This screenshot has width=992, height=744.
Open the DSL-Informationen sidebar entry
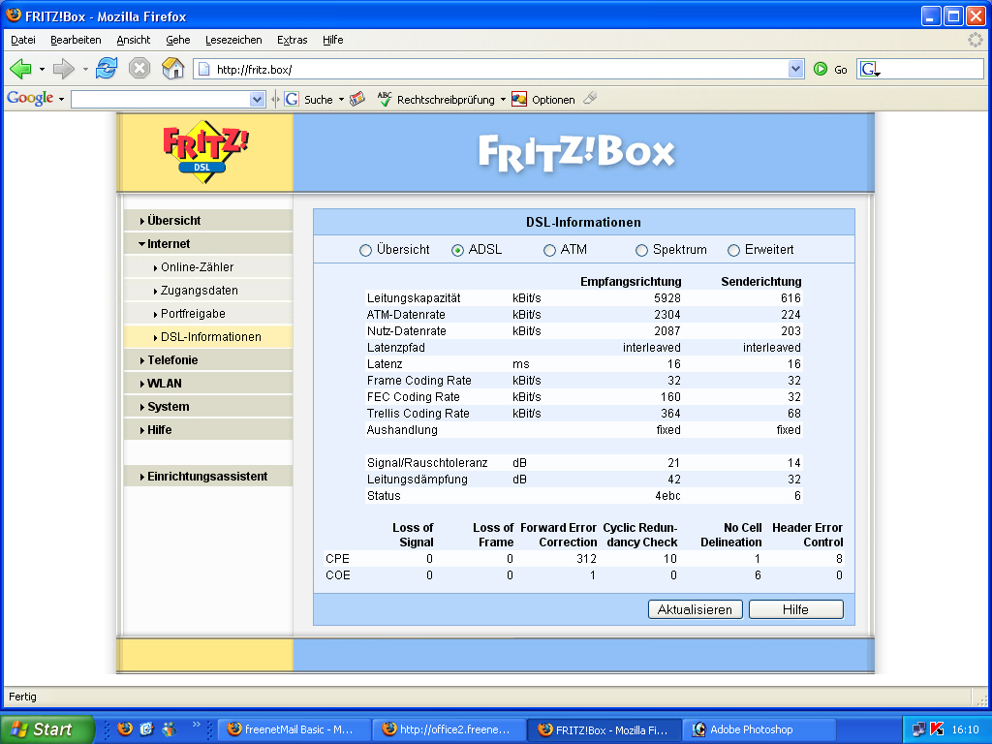click(x=209, y=336)
